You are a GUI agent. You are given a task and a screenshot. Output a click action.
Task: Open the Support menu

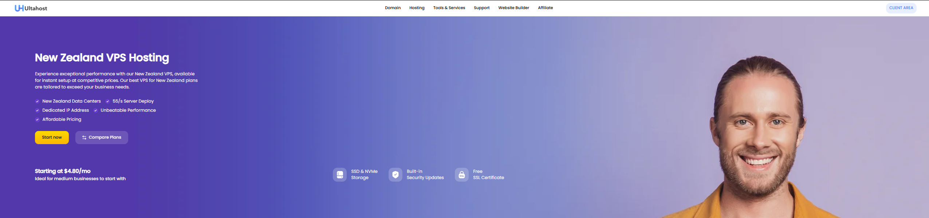coord(481,8)
